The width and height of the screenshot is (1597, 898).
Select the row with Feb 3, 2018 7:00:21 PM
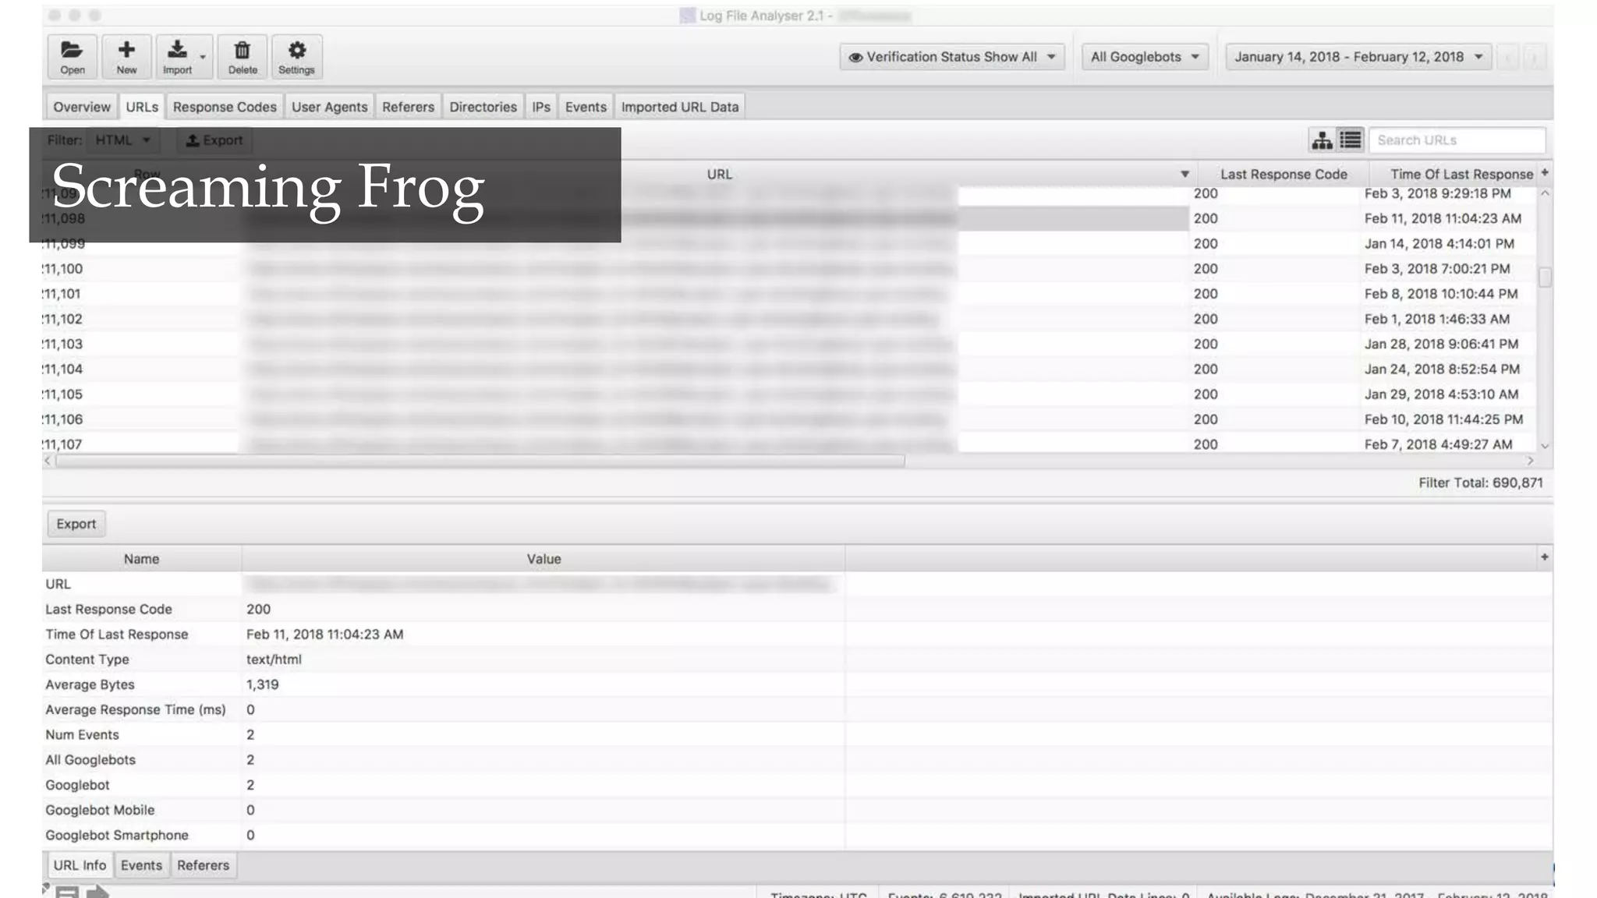pyautogui.click(x=789, y=268)
